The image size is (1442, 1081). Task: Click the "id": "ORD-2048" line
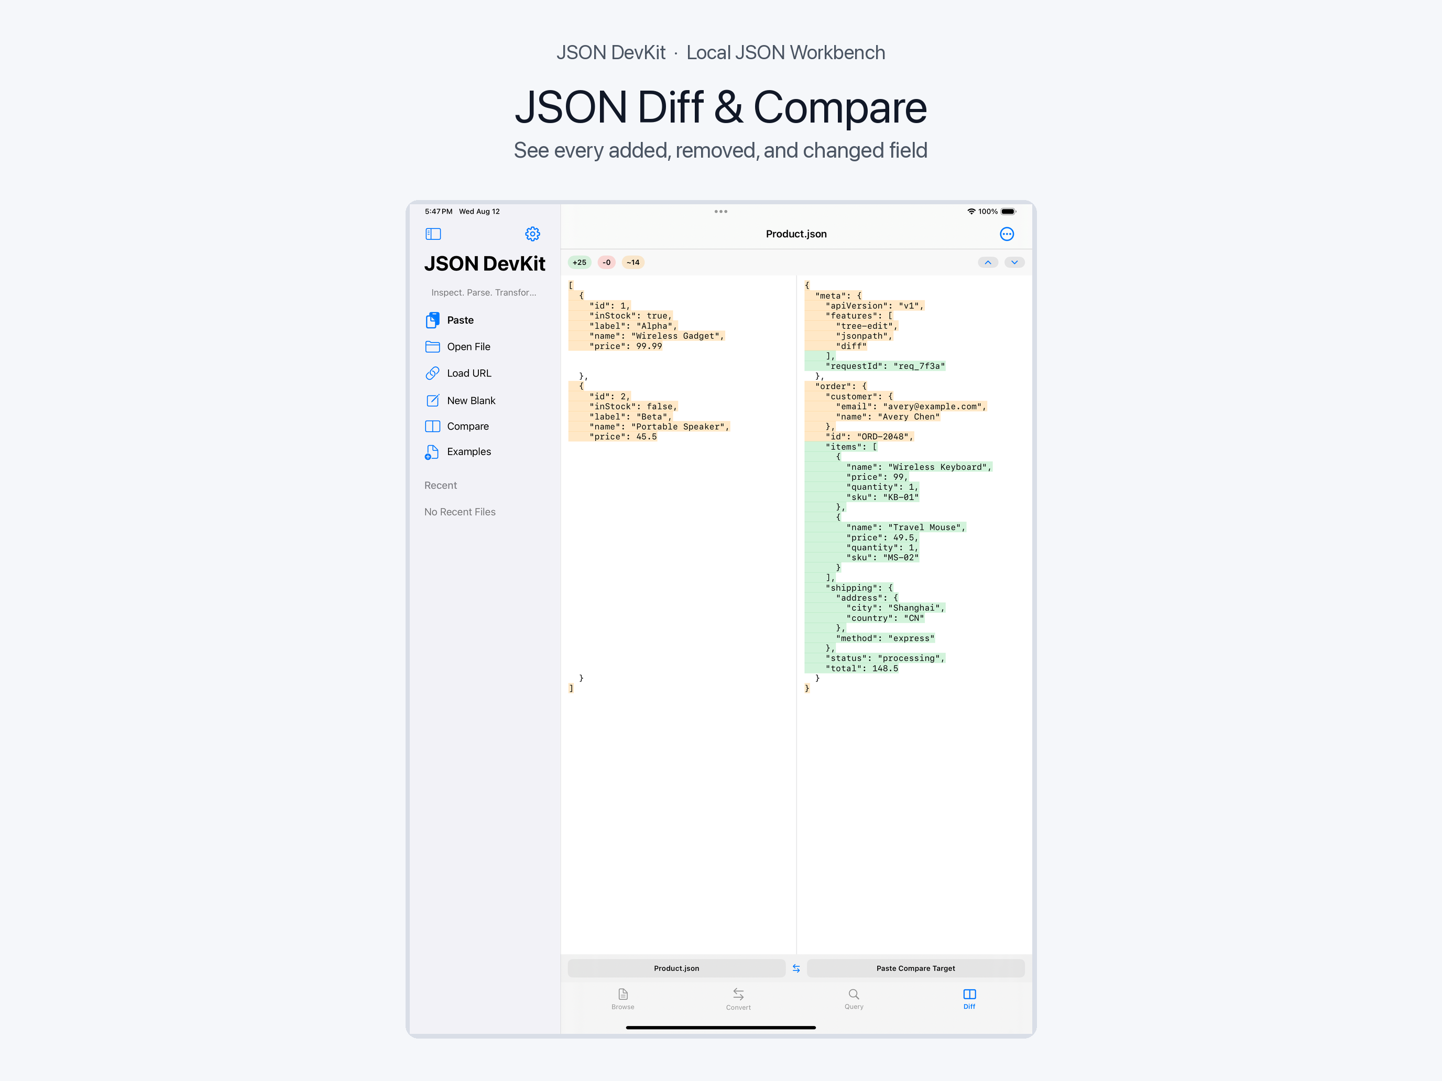[869, 437]
